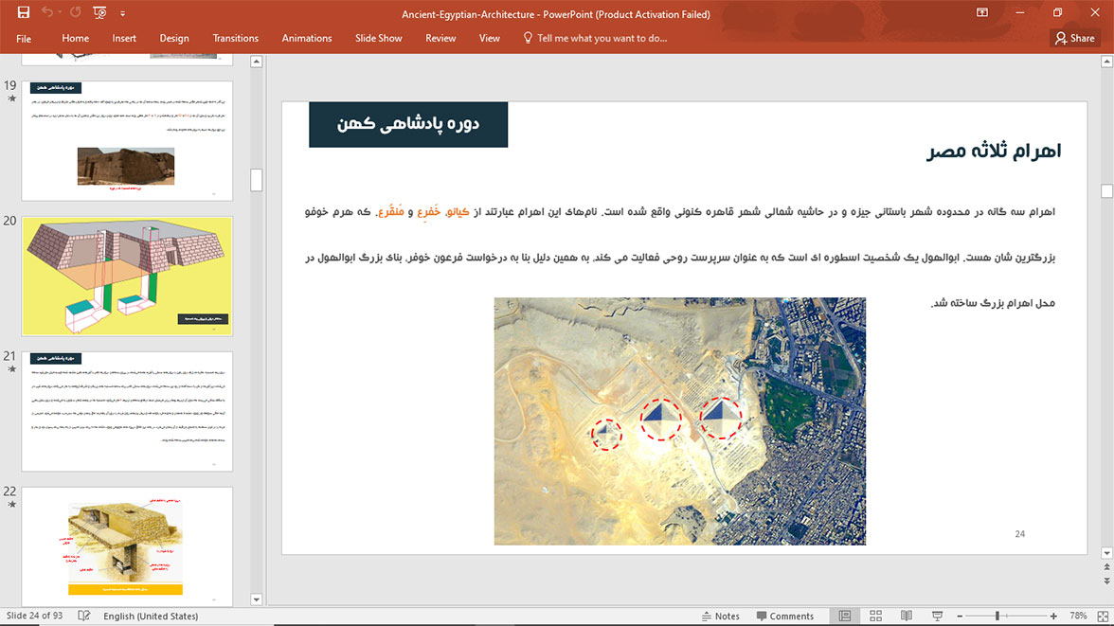1114x626 pixels.
Task: Click the Share button
Action: 1075,39
